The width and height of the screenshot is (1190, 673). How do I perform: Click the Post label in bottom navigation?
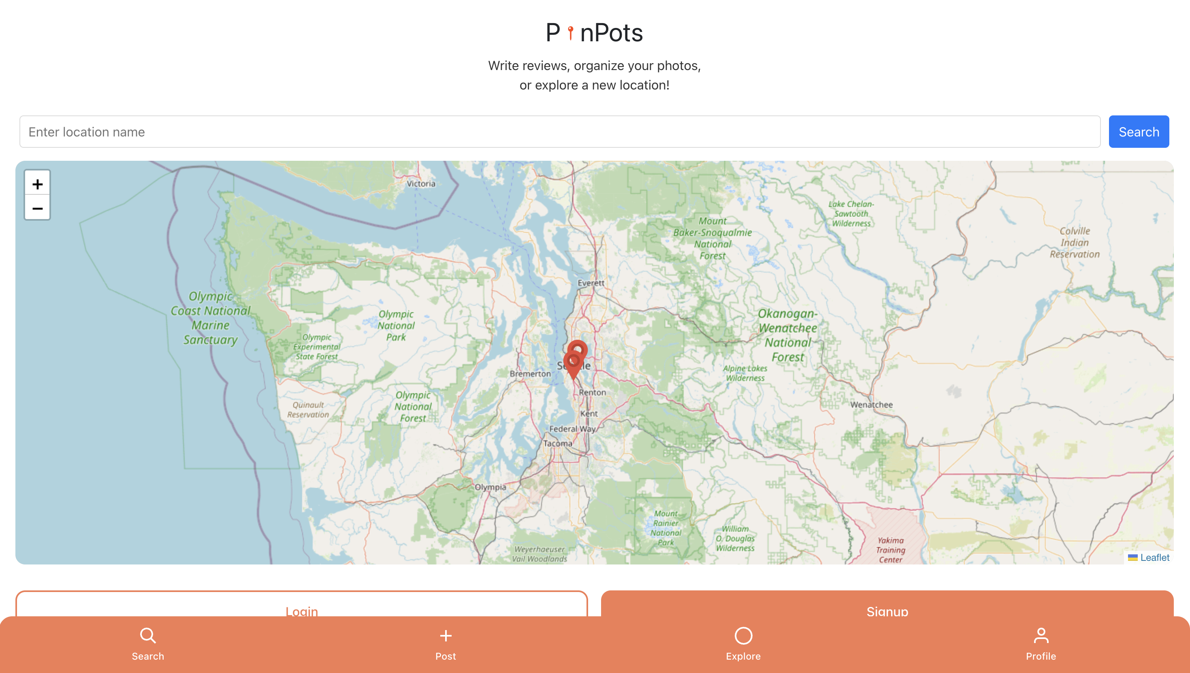[x=446, y=656]
